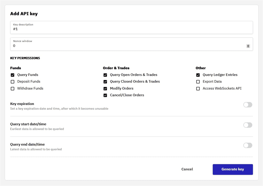Uncheck Cancel/Close Orders checkbox

tap(105, 95)
